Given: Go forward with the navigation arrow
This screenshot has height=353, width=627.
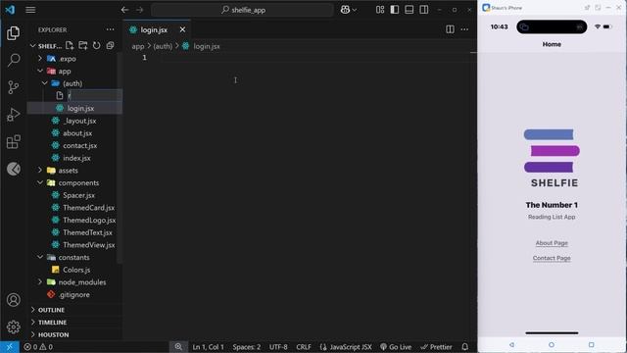Looking at the screenshot, I should point(139,10).
